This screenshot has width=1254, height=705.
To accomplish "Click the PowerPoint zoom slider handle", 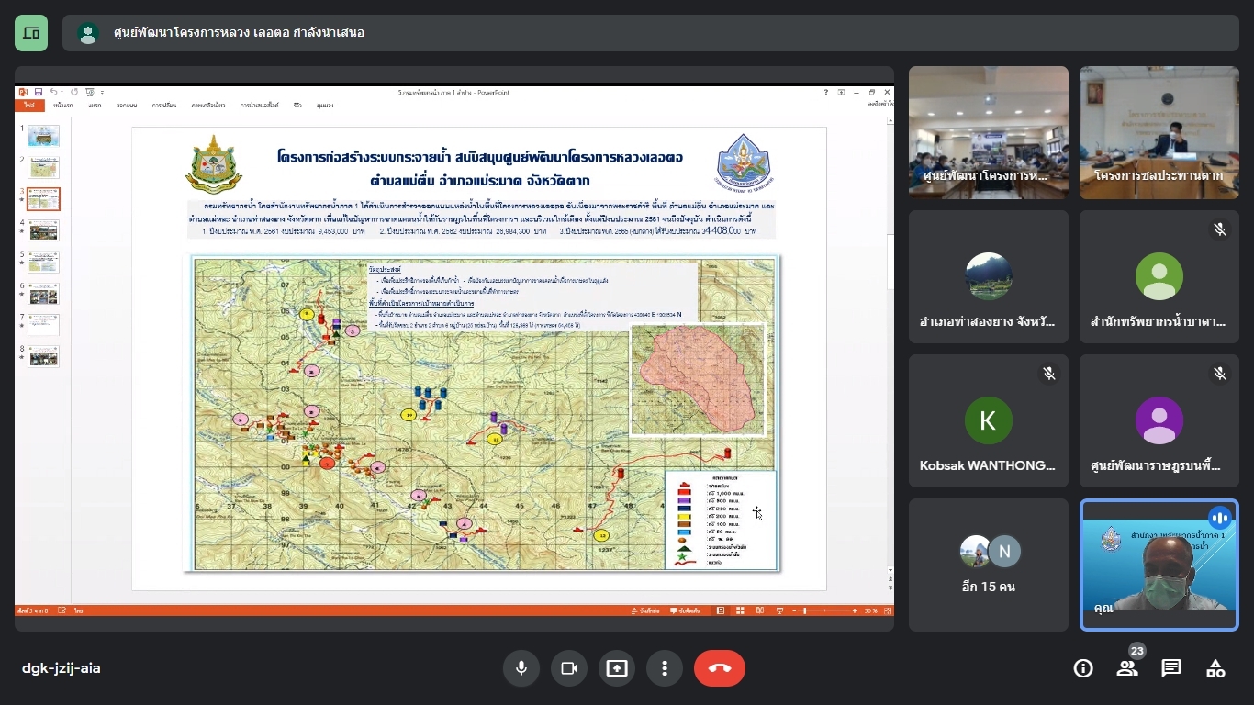I will coord(805,610).
